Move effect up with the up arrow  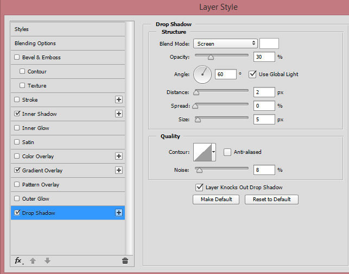[x=33, y=261]
